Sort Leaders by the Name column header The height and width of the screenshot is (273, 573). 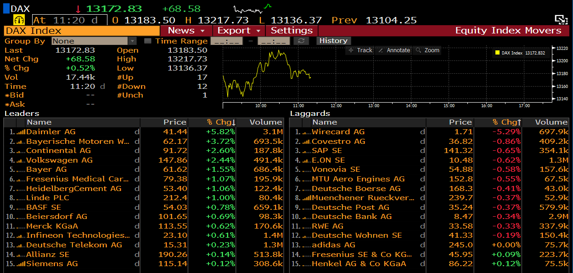(x=83, y=122)
